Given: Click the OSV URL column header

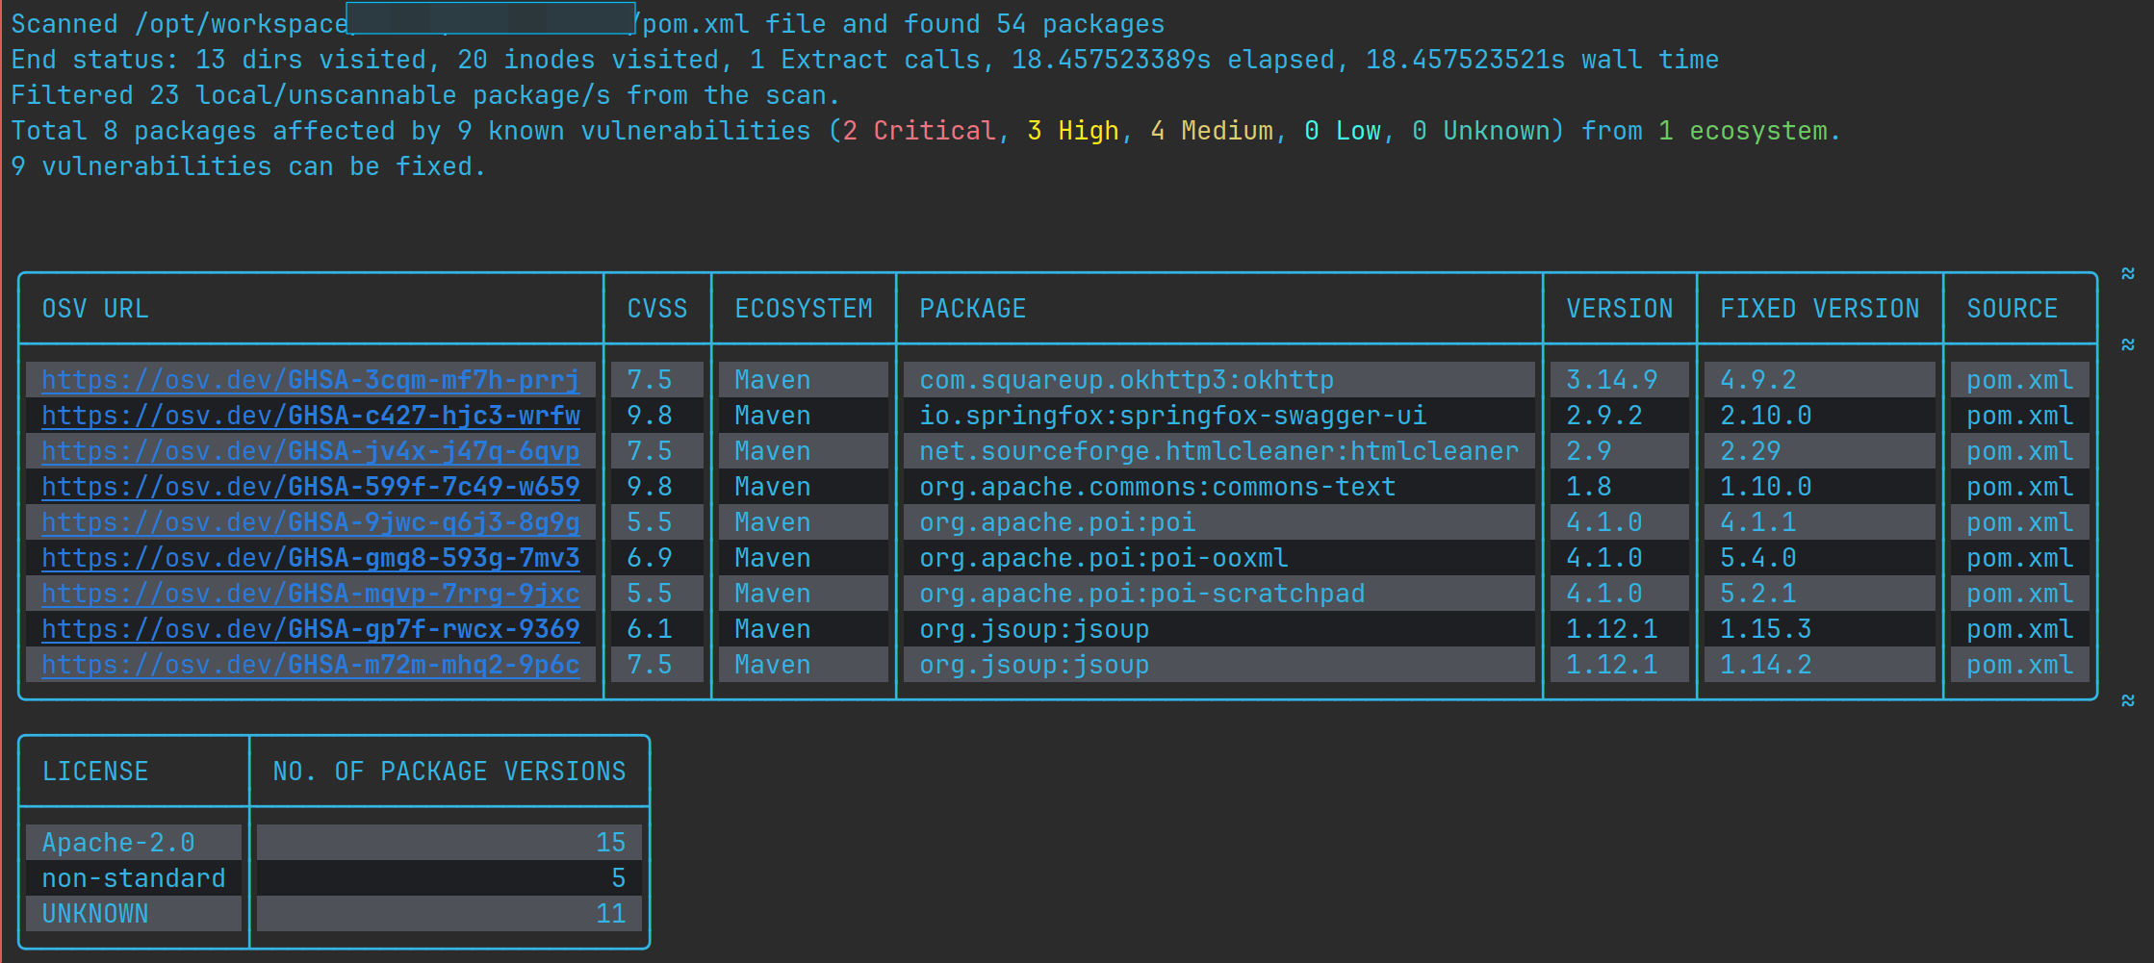Looking at the screenshot, I should (x=95, y=309).
